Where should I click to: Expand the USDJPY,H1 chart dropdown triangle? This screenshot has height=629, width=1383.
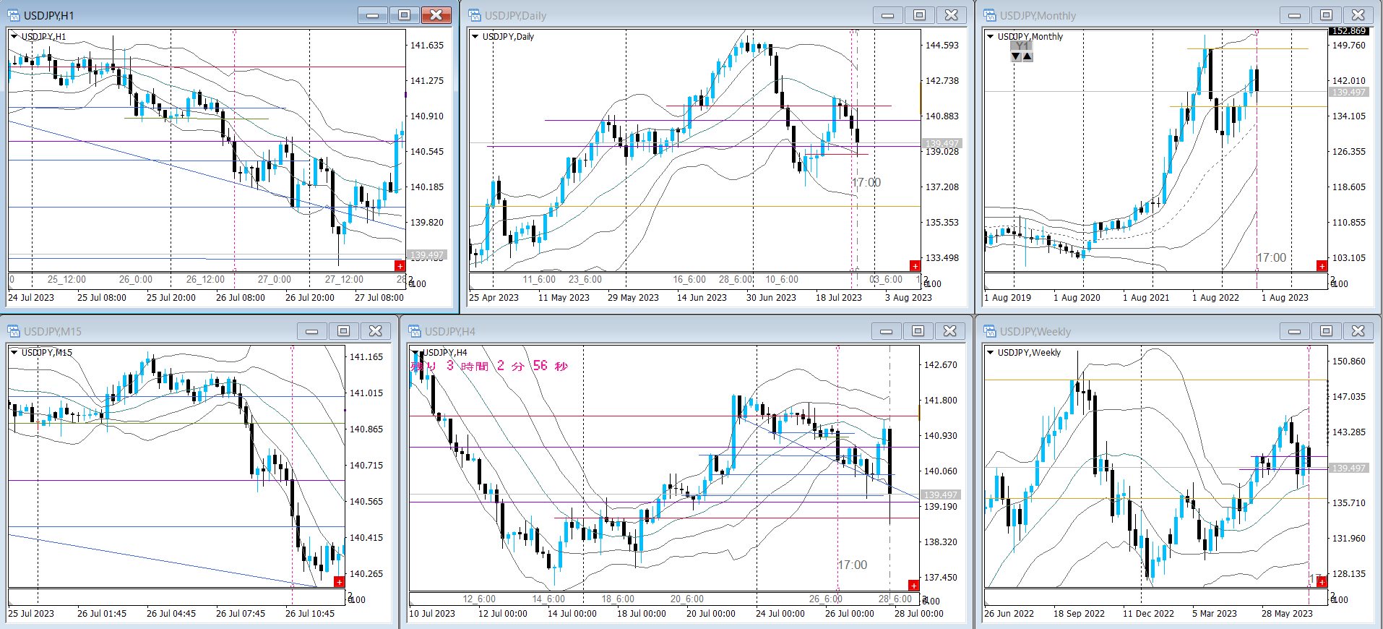click(14, 36)
